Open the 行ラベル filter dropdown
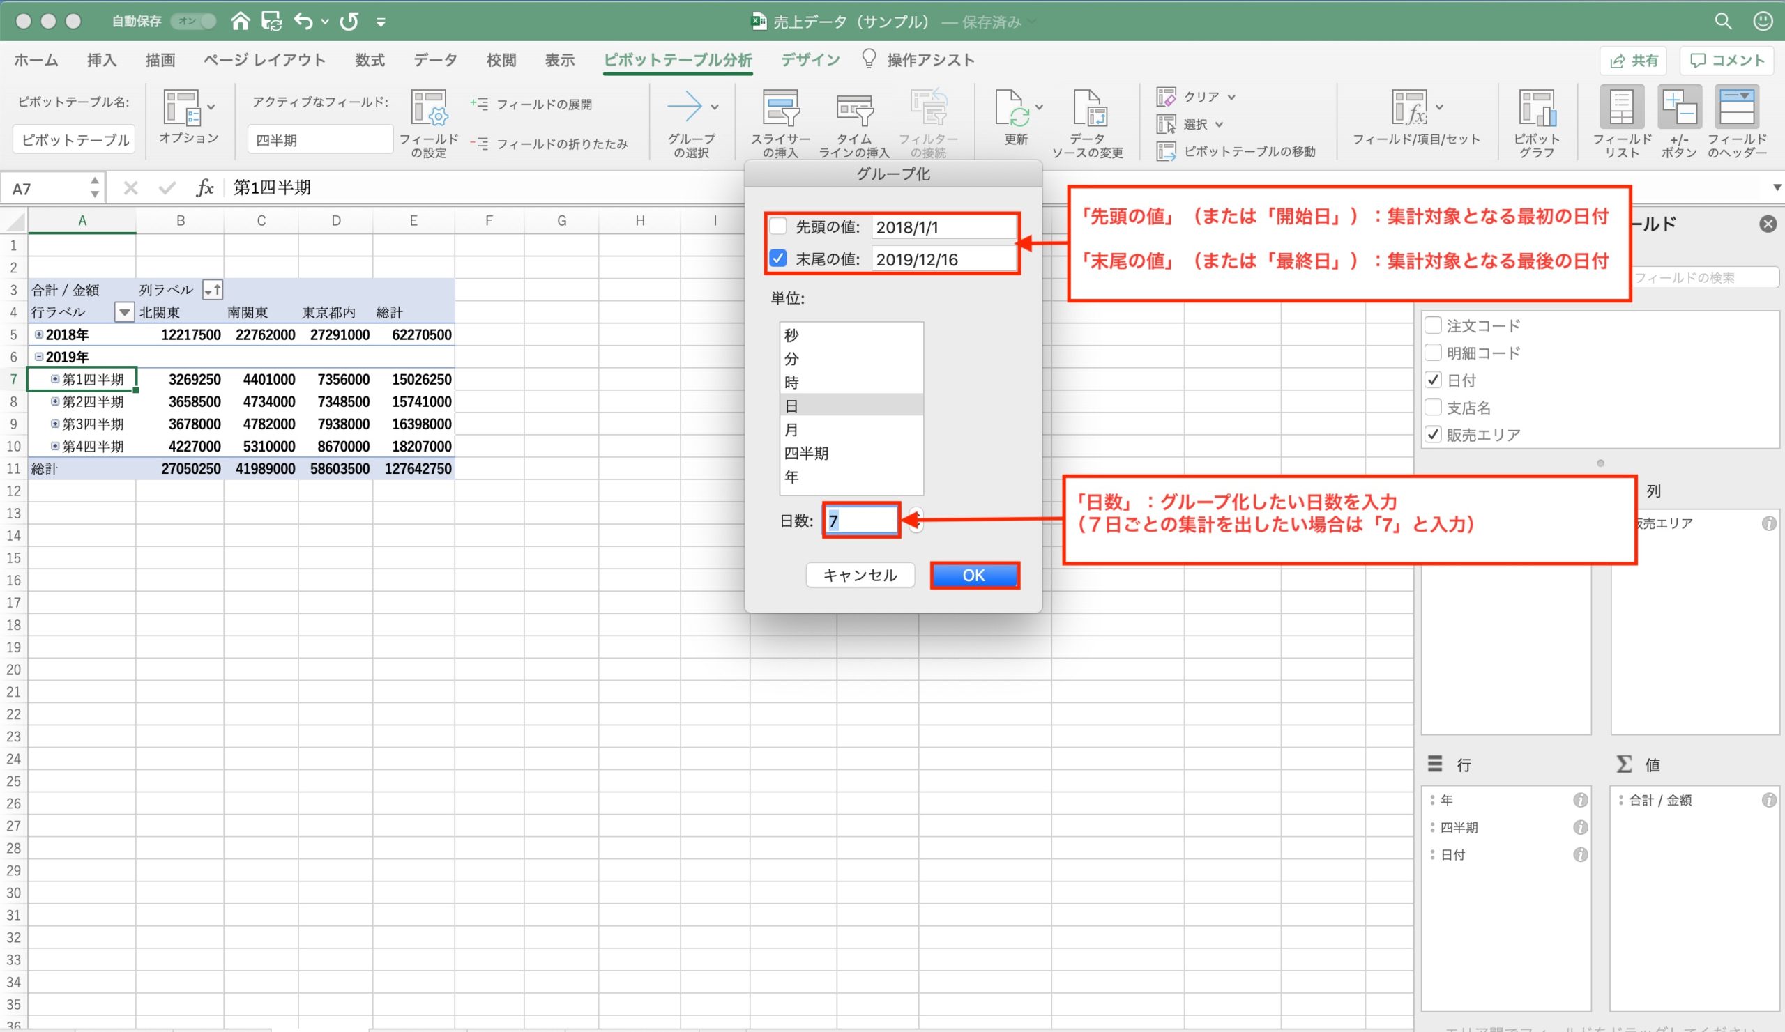This screenshot has width=1785, height=1032. (124, 312)
